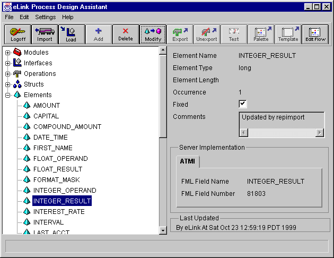Screen dimensions: 334x258
Task: Maximize the eLink window
Action: click(x=317, y=7)
